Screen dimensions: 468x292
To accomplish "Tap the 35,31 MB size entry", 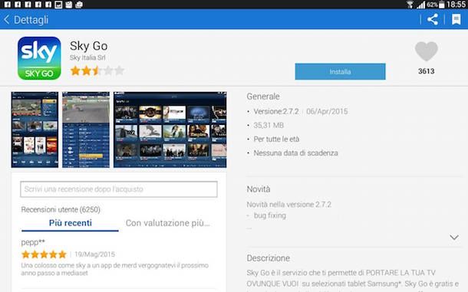I will (269, 125).
